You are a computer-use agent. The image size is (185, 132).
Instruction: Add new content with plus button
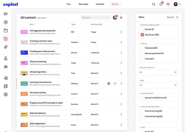point(121,18)
